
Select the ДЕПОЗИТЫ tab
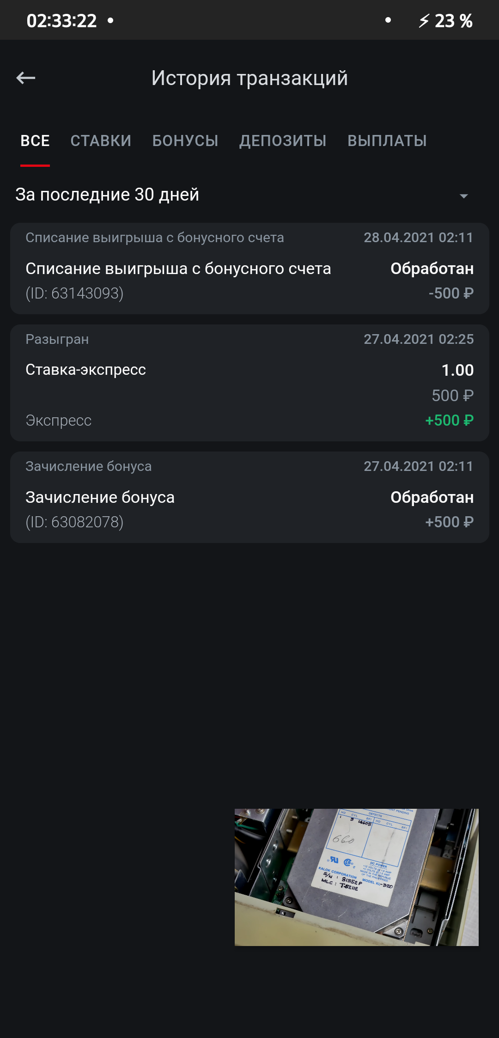(283, 141)
